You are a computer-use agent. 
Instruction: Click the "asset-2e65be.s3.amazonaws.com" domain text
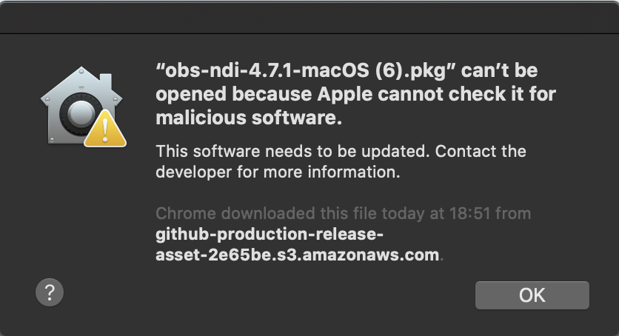pyautogui.click(x=298, y=255)
